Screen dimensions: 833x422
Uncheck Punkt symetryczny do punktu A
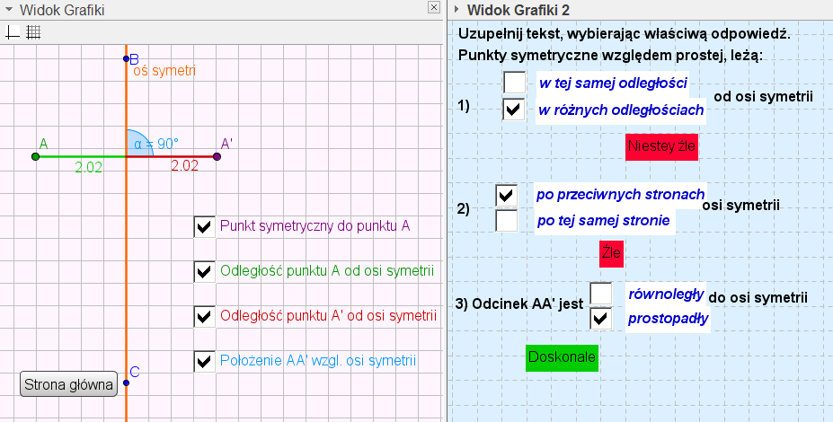[204, 226]
